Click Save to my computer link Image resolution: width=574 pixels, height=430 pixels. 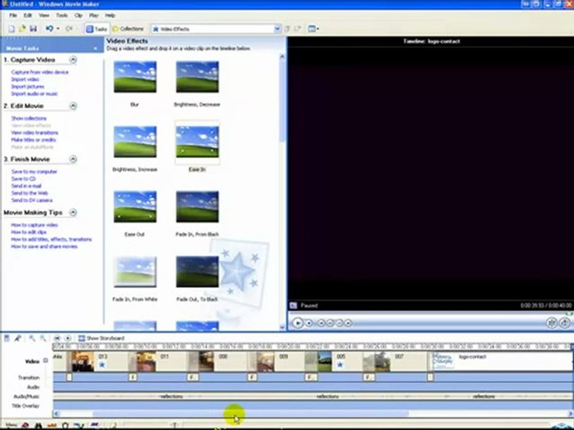pyautogui.click(x=34, y=171)
